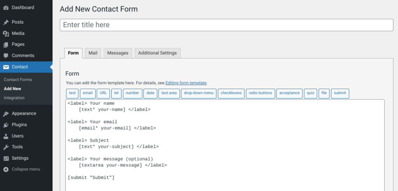Viewport: 398px width, 191px height.
Task: Switch to the Mail tab
Action: pos(93,53)
